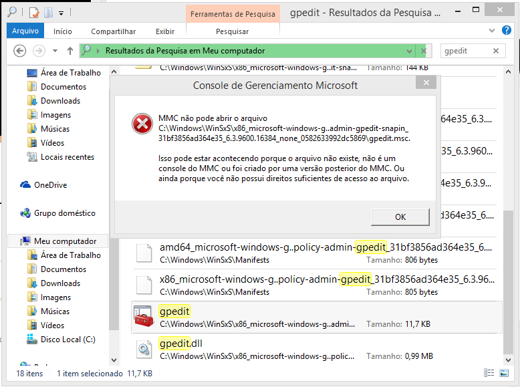Select Área de Trabalho under Favorites
This screenshot has height=387, width=520.
coord(71,73)
